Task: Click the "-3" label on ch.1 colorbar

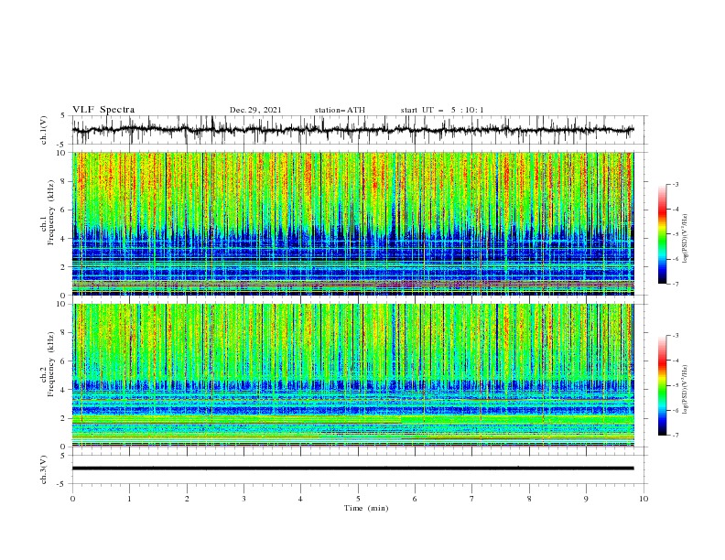Action: (675, 184)
